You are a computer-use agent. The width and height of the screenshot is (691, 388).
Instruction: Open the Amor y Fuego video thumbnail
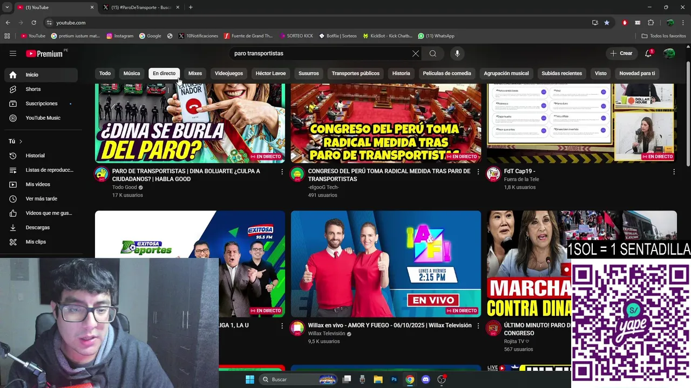coord(386,264)
